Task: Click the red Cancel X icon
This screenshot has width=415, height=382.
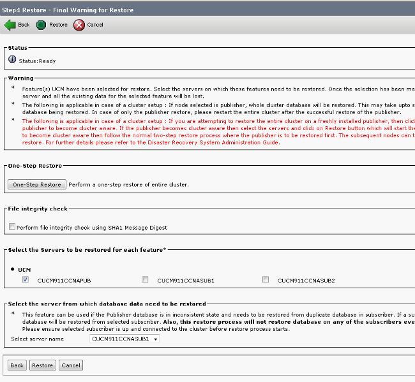Action: click(79, 25)
